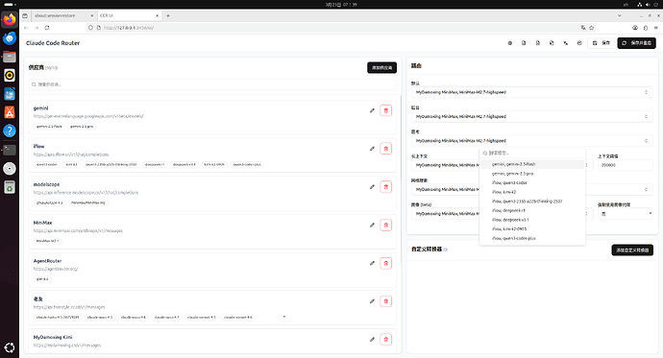
Task: Edit the 老友 provider
Action: coord(372,301)
